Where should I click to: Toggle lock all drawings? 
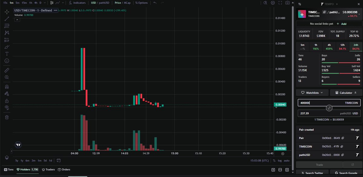(x=7, y=101)
